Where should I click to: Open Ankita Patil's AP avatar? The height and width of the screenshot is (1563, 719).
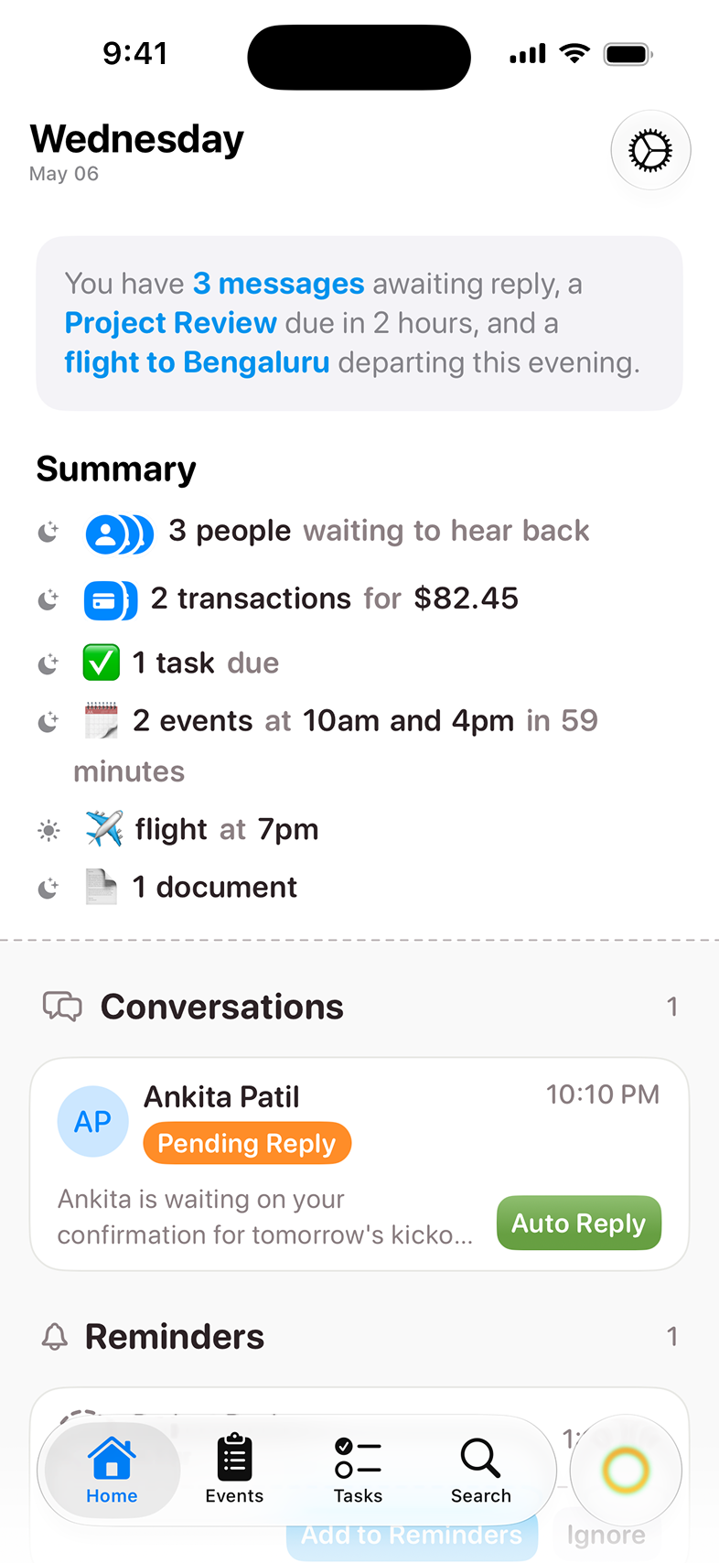[x=92, y=1121]
